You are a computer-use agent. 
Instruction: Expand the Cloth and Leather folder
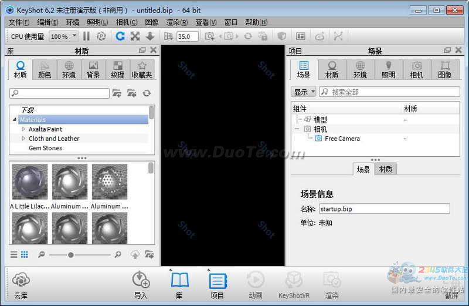click(23, 139)
